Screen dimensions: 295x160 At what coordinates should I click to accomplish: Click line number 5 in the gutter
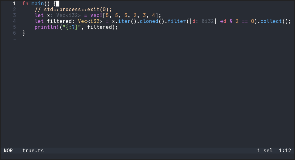coord(14,27)
